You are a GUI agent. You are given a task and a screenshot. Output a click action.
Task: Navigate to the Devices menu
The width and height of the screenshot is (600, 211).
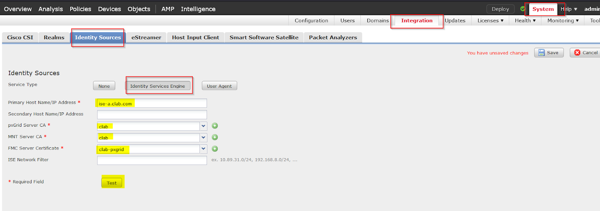click(109, 9)
